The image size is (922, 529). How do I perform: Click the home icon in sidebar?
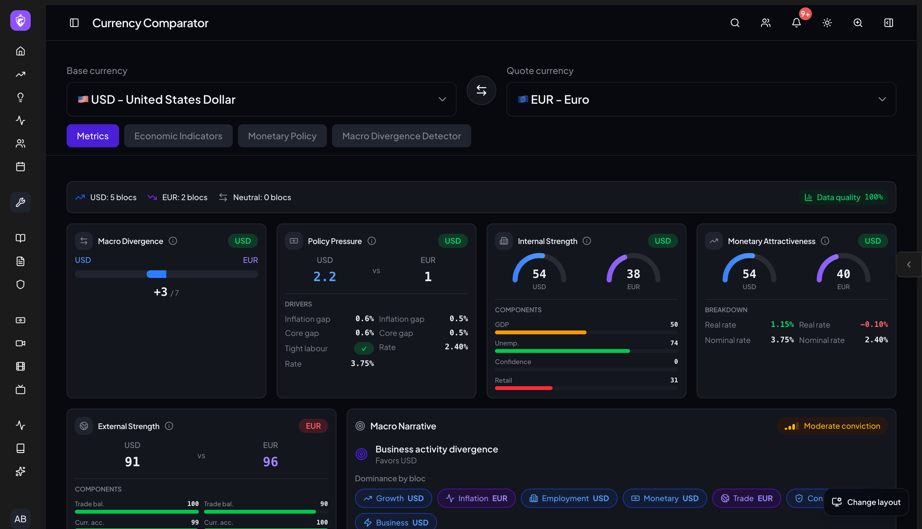tap(20, 51)
